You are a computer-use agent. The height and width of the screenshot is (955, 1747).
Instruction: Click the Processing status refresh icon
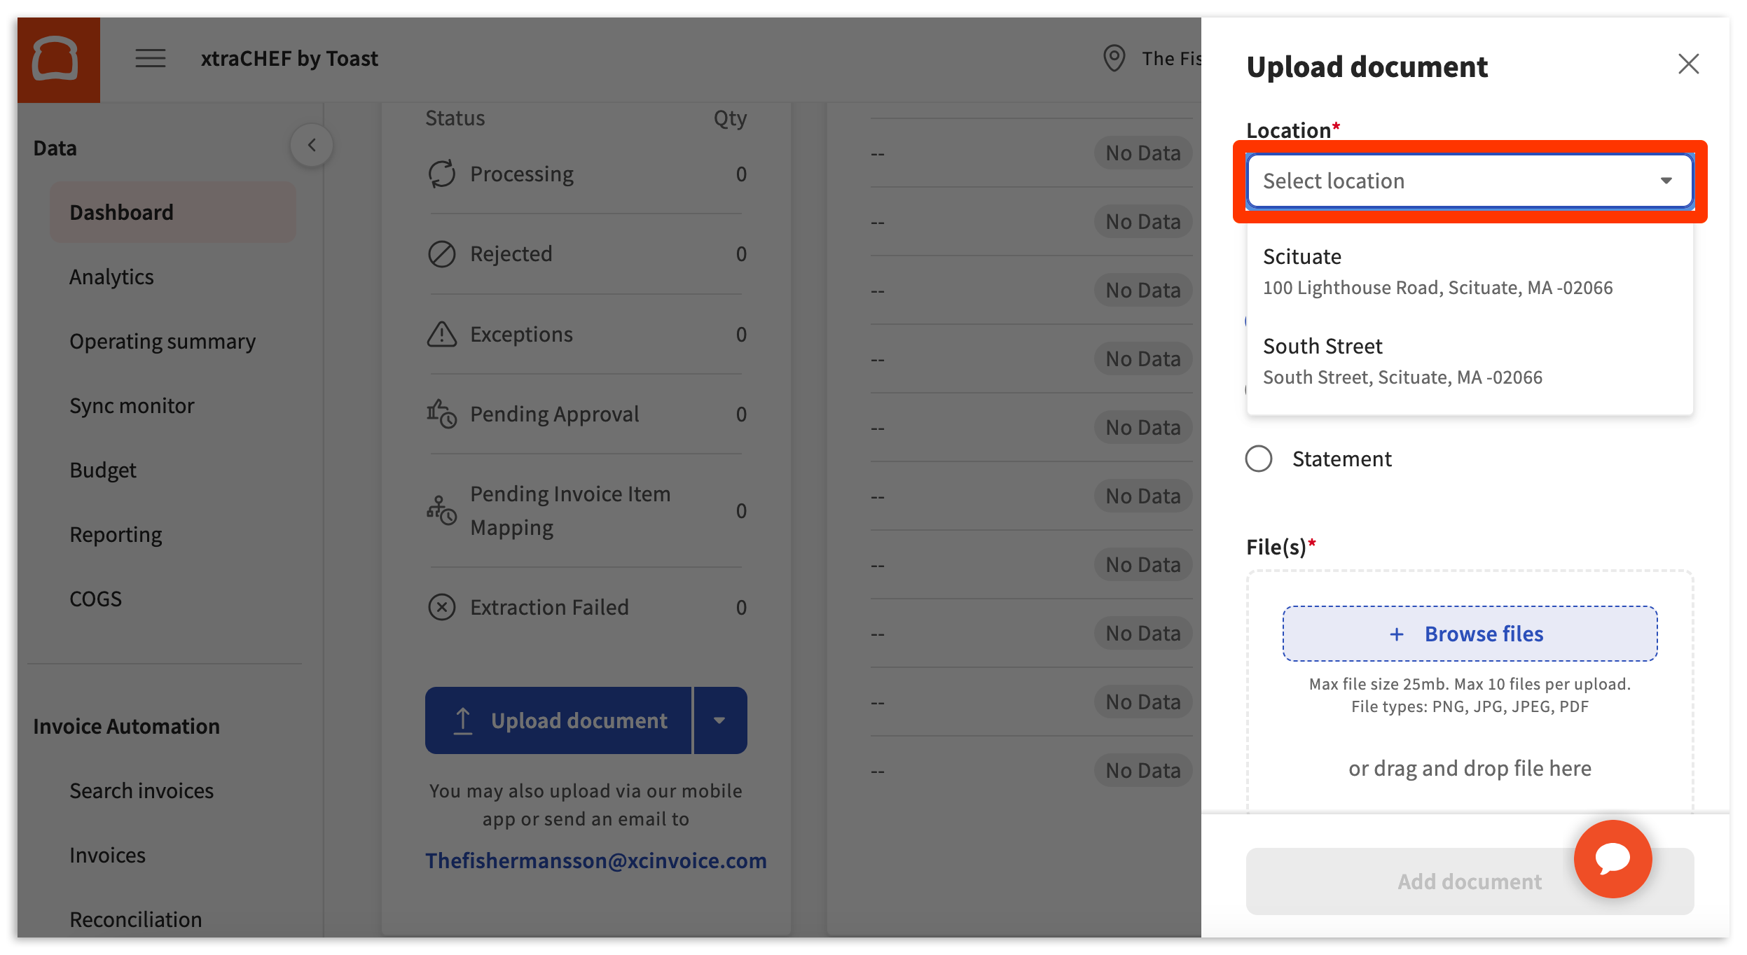click(x=441, y=174)
